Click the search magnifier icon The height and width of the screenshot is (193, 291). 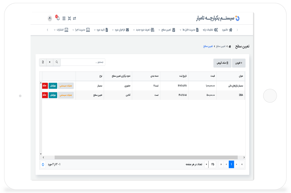57,62
